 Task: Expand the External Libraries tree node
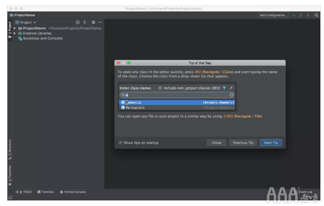[15, 33]
